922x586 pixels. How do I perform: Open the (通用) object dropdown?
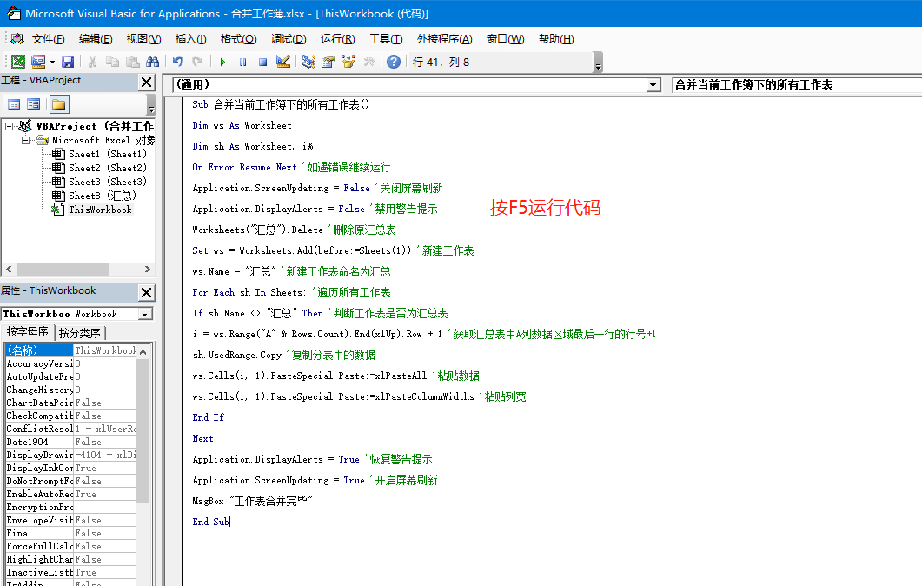[653, 84]
